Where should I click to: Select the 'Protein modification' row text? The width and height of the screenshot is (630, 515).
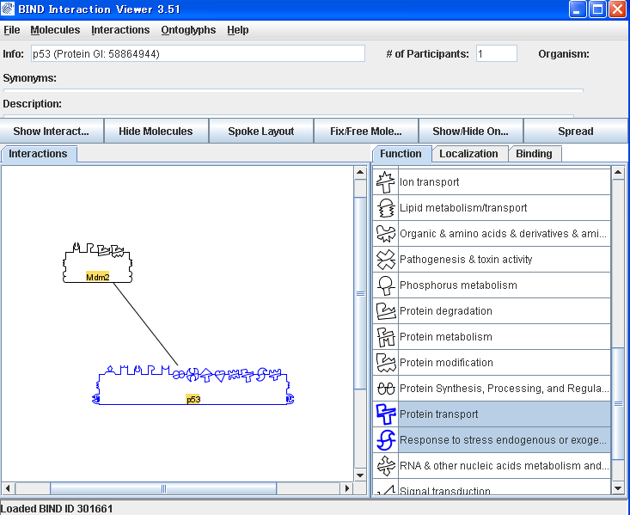446,362
